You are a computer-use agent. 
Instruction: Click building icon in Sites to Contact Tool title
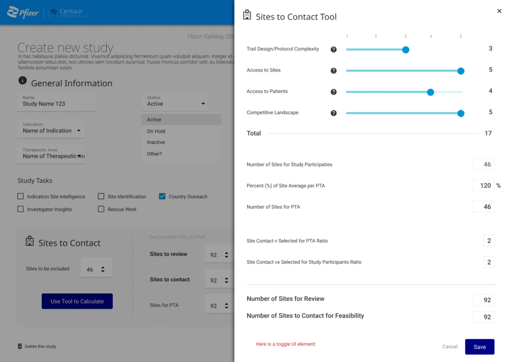click(247, 15)
